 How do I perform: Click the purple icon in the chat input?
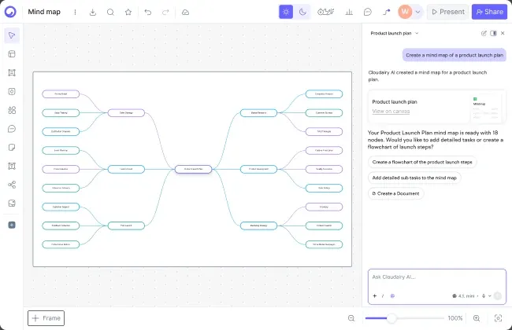[392, 295]
